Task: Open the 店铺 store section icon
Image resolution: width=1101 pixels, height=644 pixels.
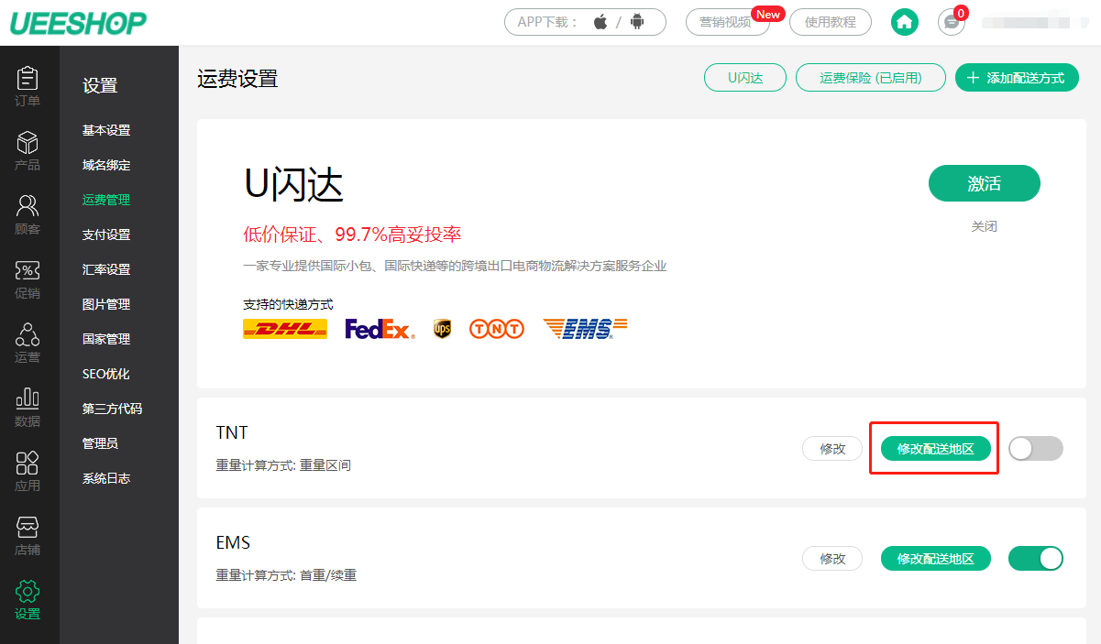Action: pyautogui.click(x=28, y=527)
